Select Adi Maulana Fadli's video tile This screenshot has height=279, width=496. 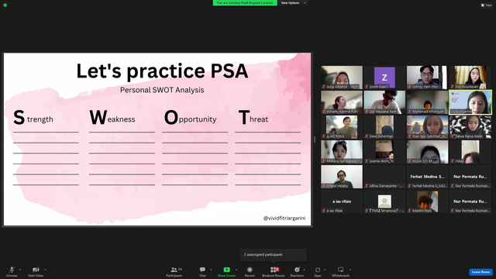coord(384,102)
